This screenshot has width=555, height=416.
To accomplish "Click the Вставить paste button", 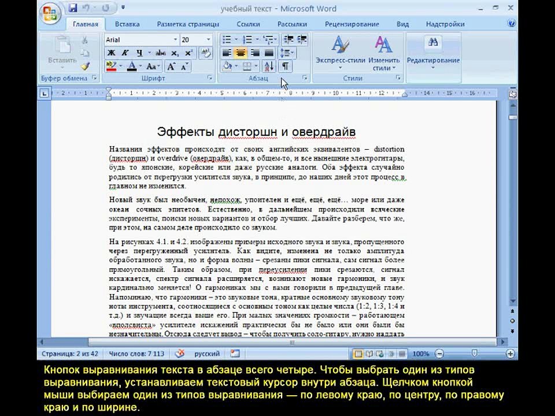I will (x=62, y=51).
